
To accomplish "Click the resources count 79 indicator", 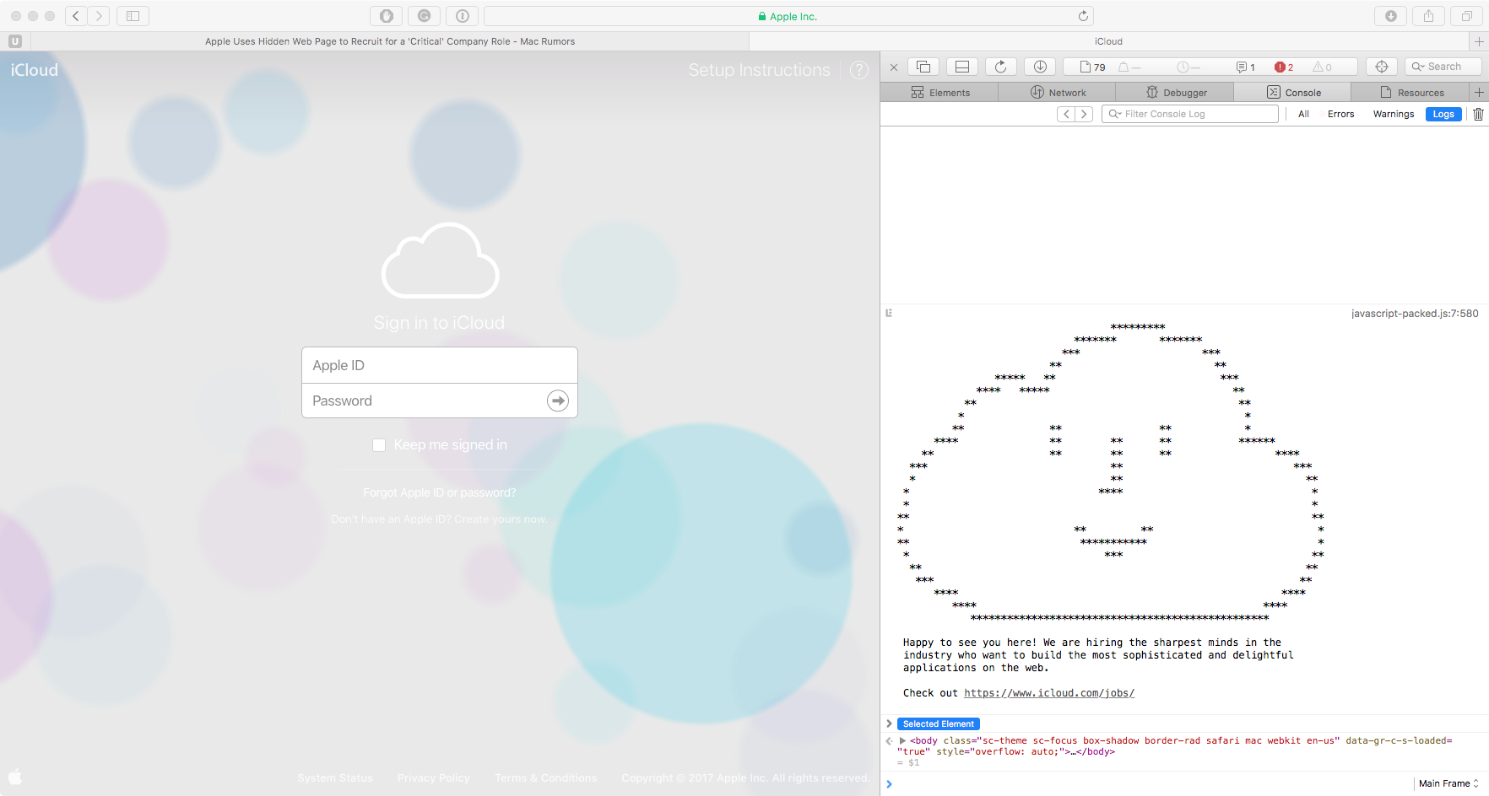I will click(1093, 67).
